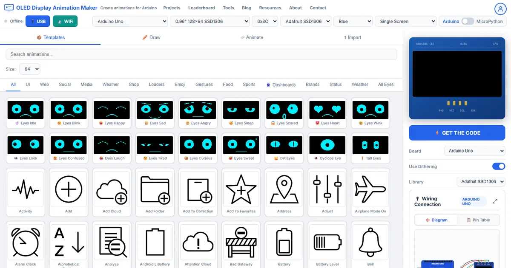Viewport: 511px width, 268px height.
Task: Open the Resources link
Action: click(270, 8)
